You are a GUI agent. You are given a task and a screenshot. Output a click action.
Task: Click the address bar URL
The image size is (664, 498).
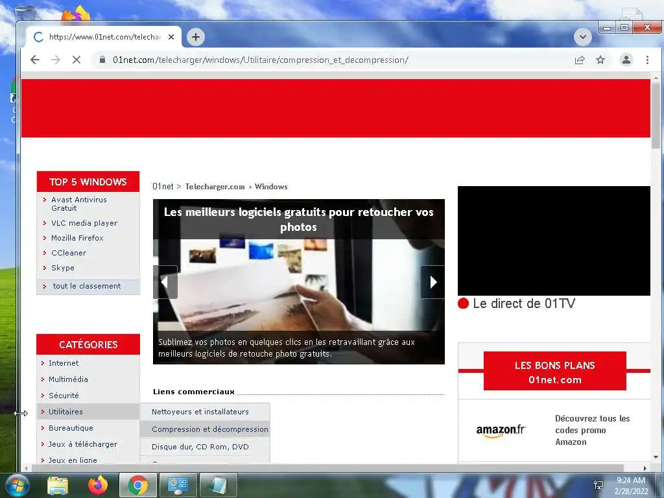point(261,60)
